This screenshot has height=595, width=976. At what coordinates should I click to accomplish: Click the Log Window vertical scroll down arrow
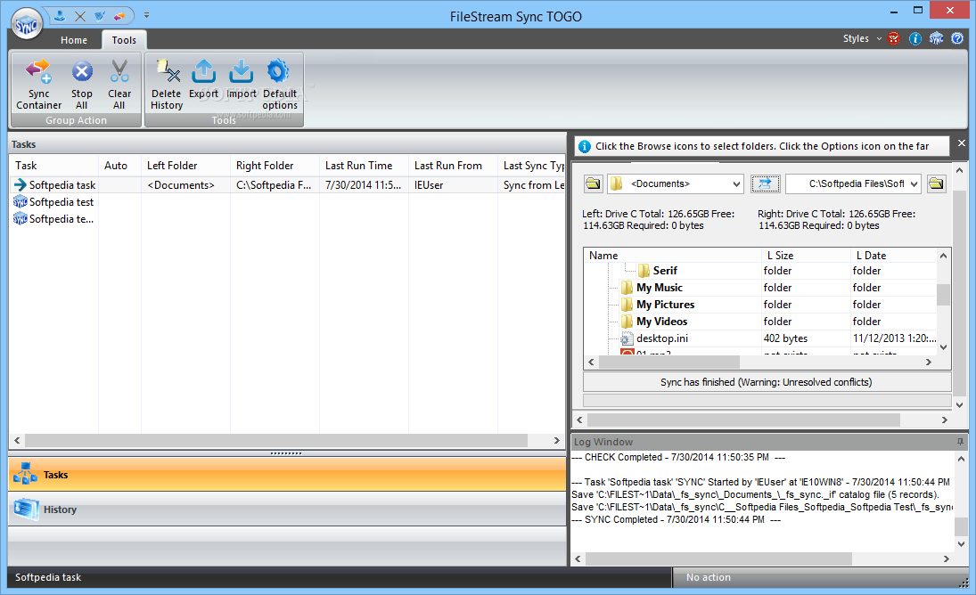click(x=961, y=544)
